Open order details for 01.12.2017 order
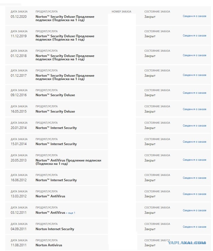This screenshot has height=251, width=213. 194,75
